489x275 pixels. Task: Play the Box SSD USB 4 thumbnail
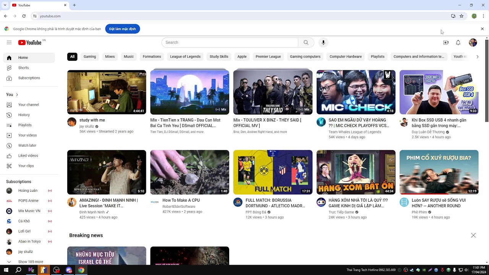click(x=439, y=92)
